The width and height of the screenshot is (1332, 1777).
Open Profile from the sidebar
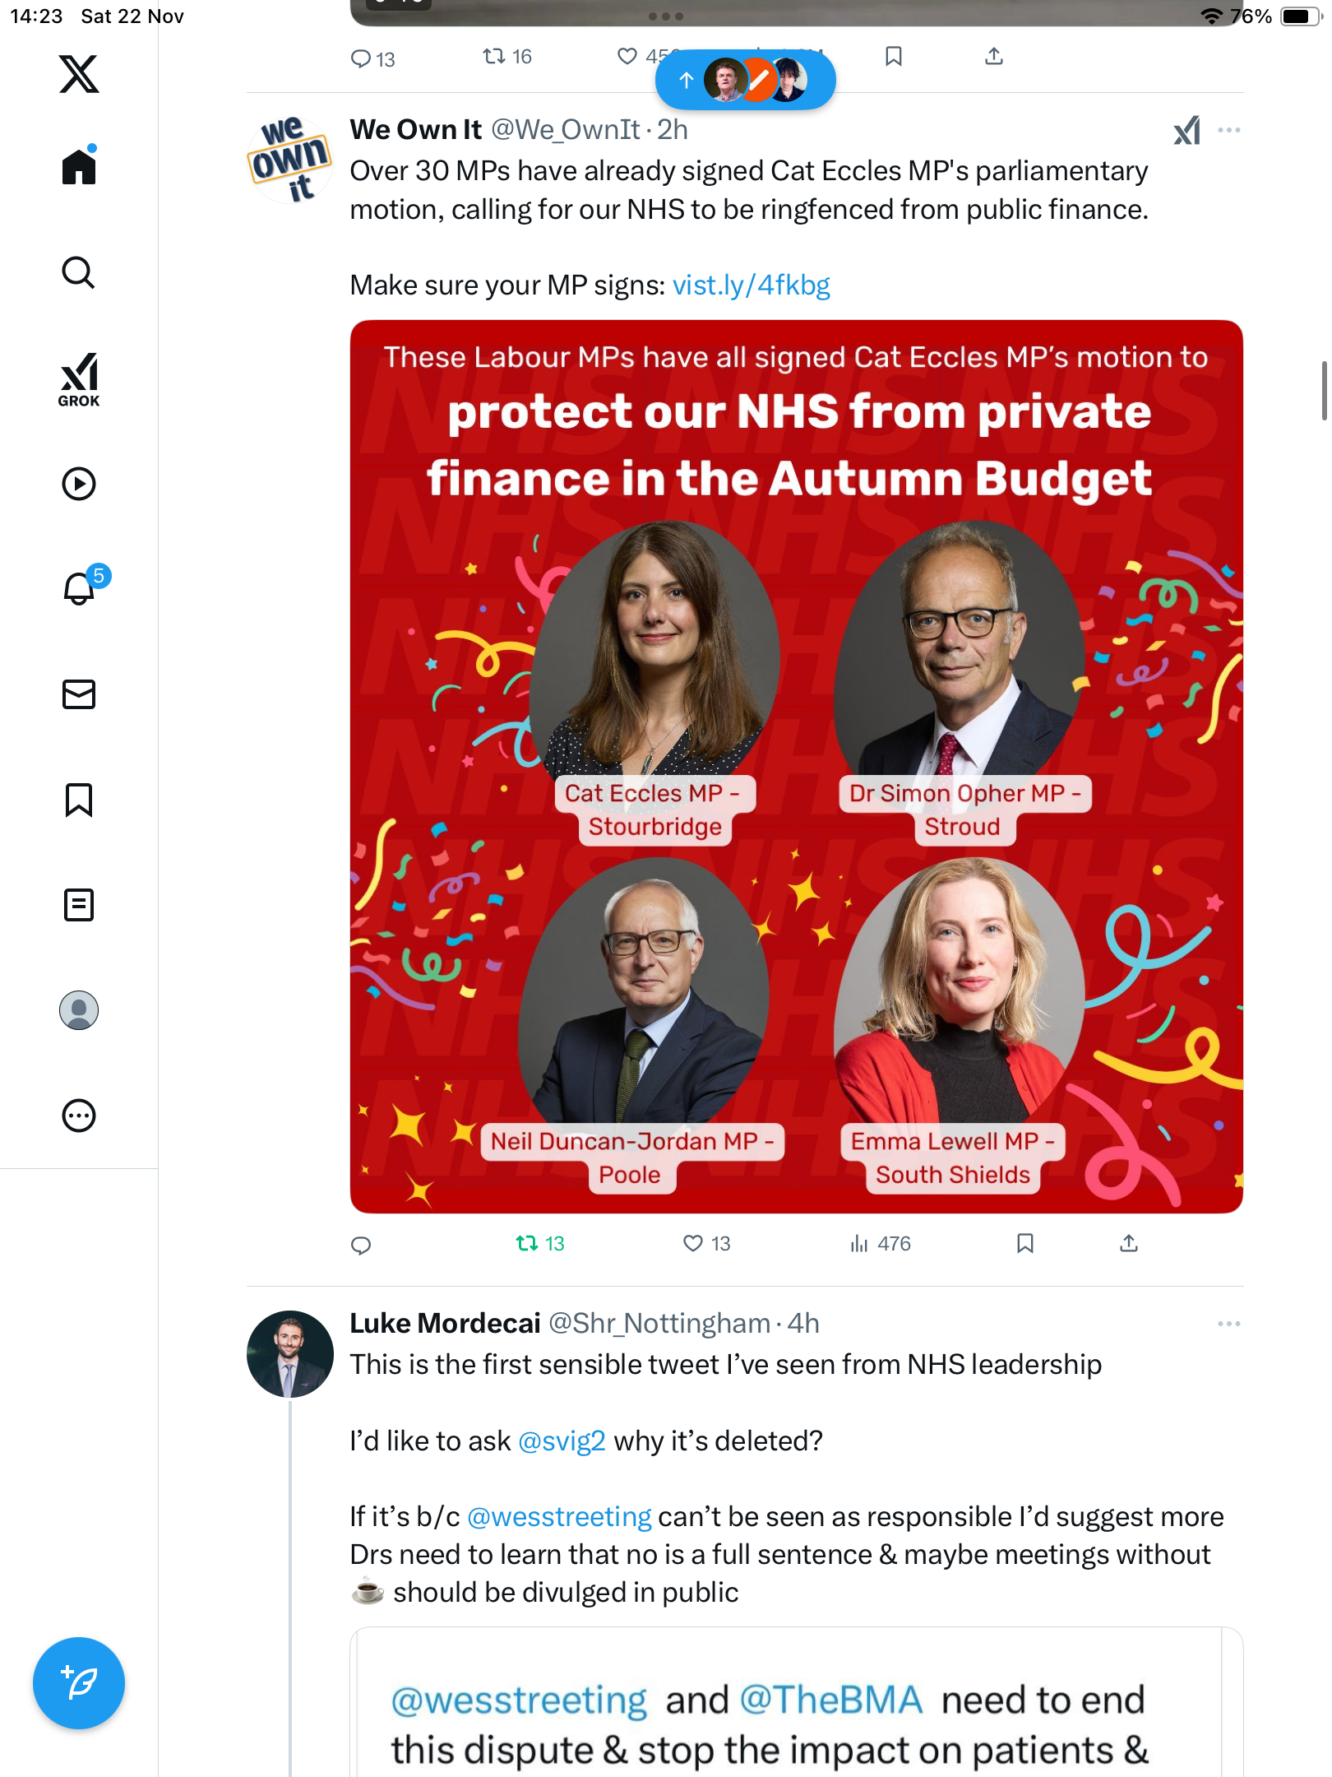[79, 1010]
